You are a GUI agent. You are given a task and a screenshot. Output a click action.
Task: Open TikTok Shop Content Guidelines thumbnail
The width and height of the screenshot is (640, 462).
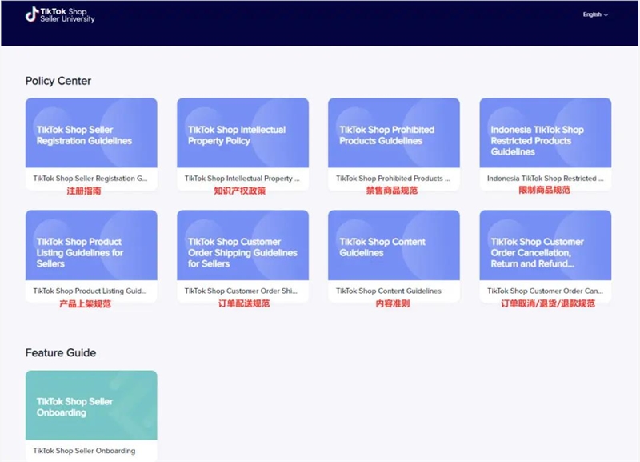(x=394, y=245)
